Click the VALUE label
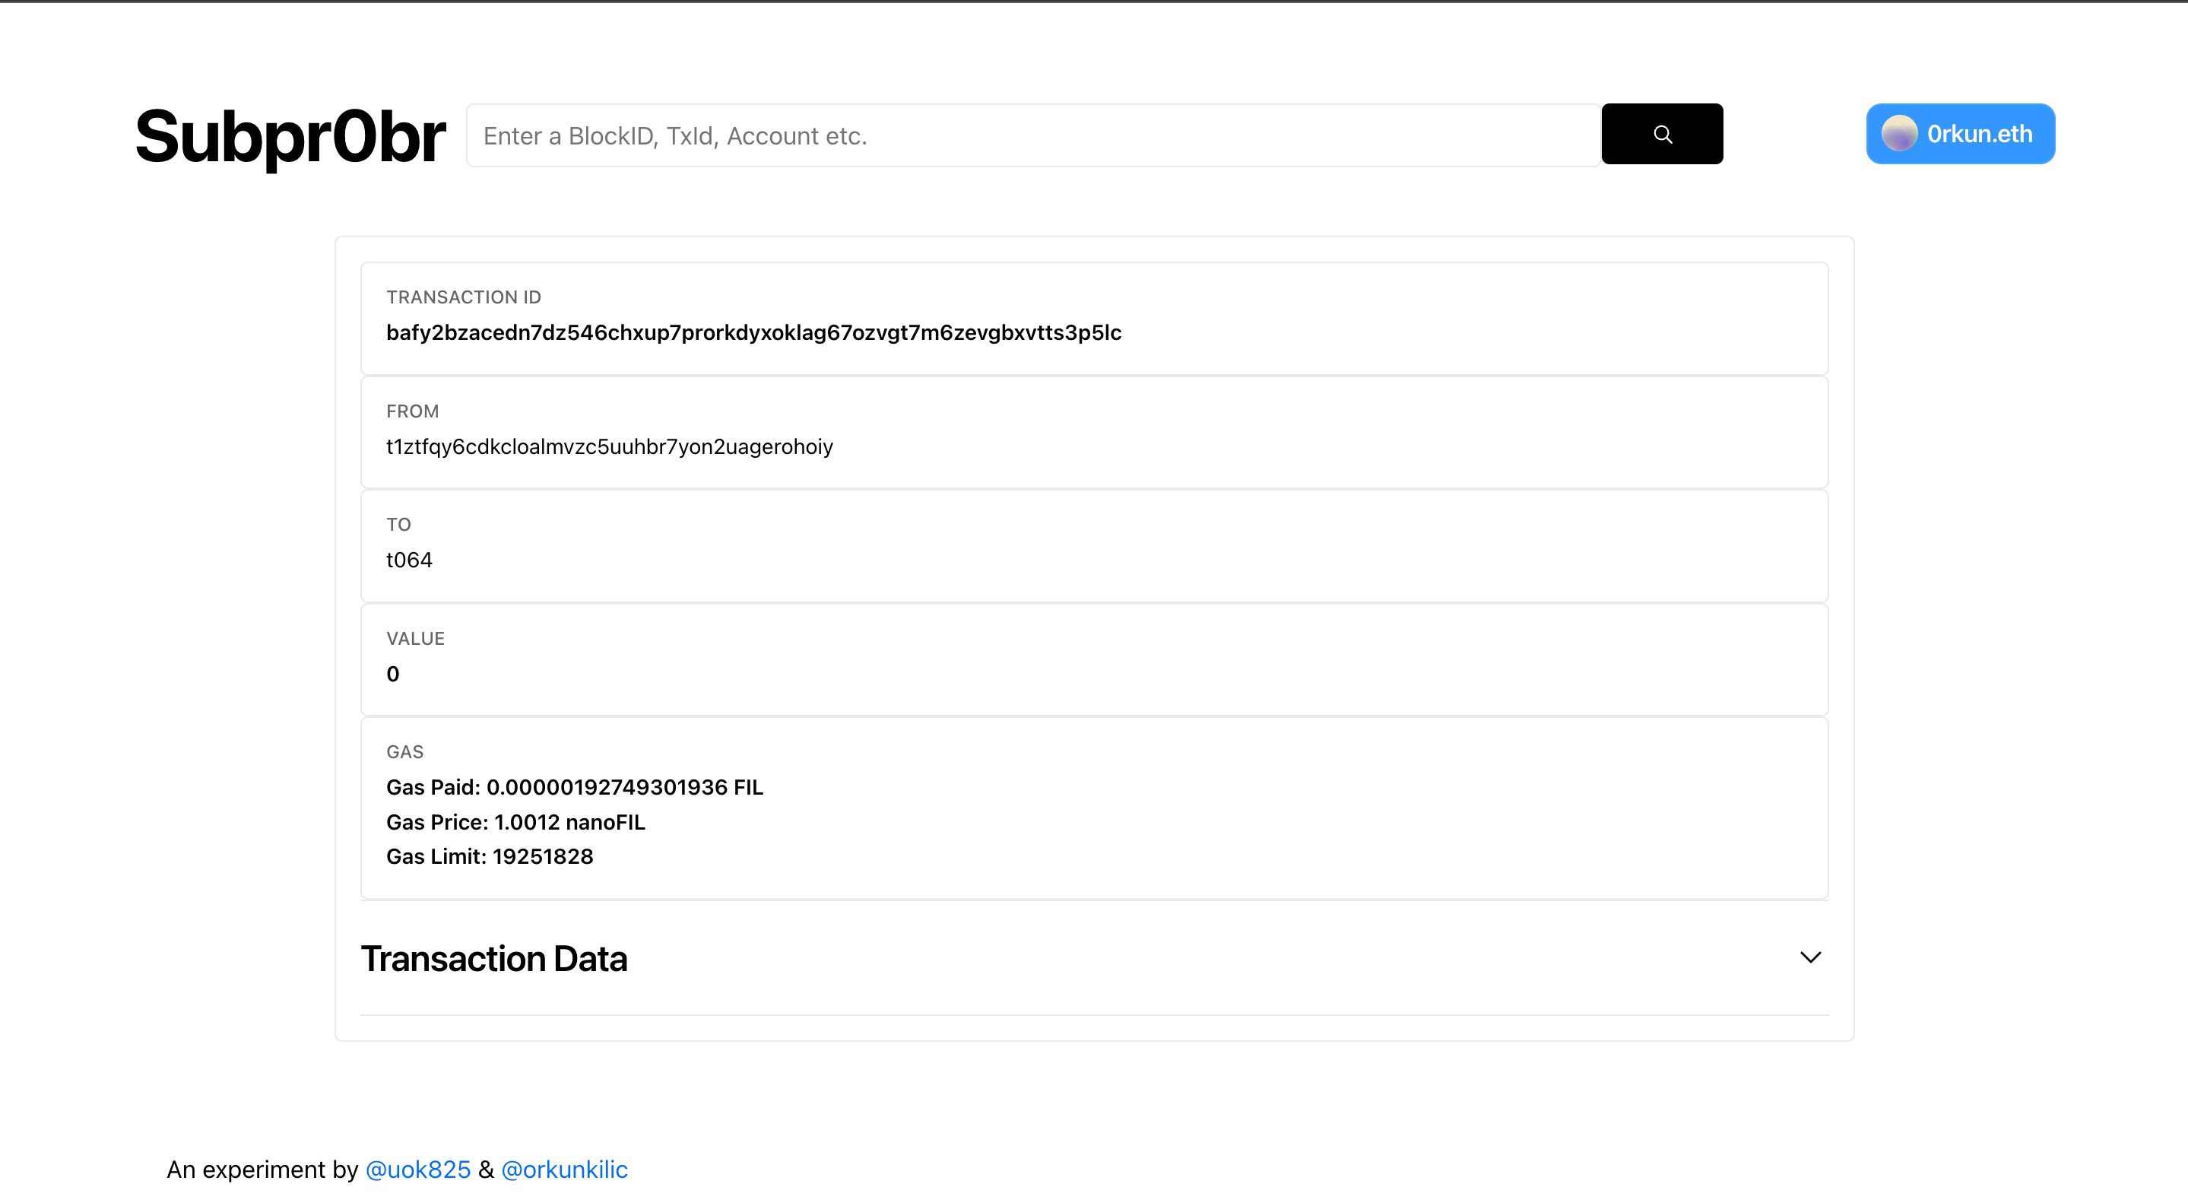 [x=414, y=639]
